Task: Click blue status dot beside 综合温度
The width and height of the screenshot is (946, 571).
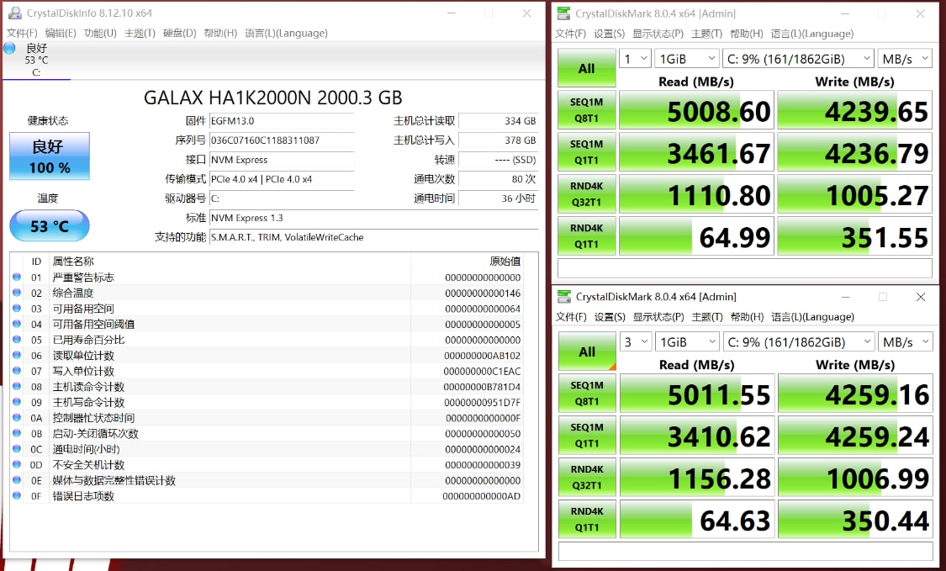Action: (18, 293)
